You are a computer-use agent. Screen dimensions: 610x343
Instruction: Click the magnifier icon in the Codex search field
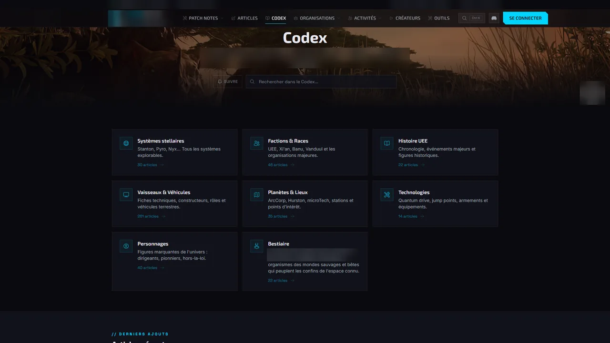point(253,81)
